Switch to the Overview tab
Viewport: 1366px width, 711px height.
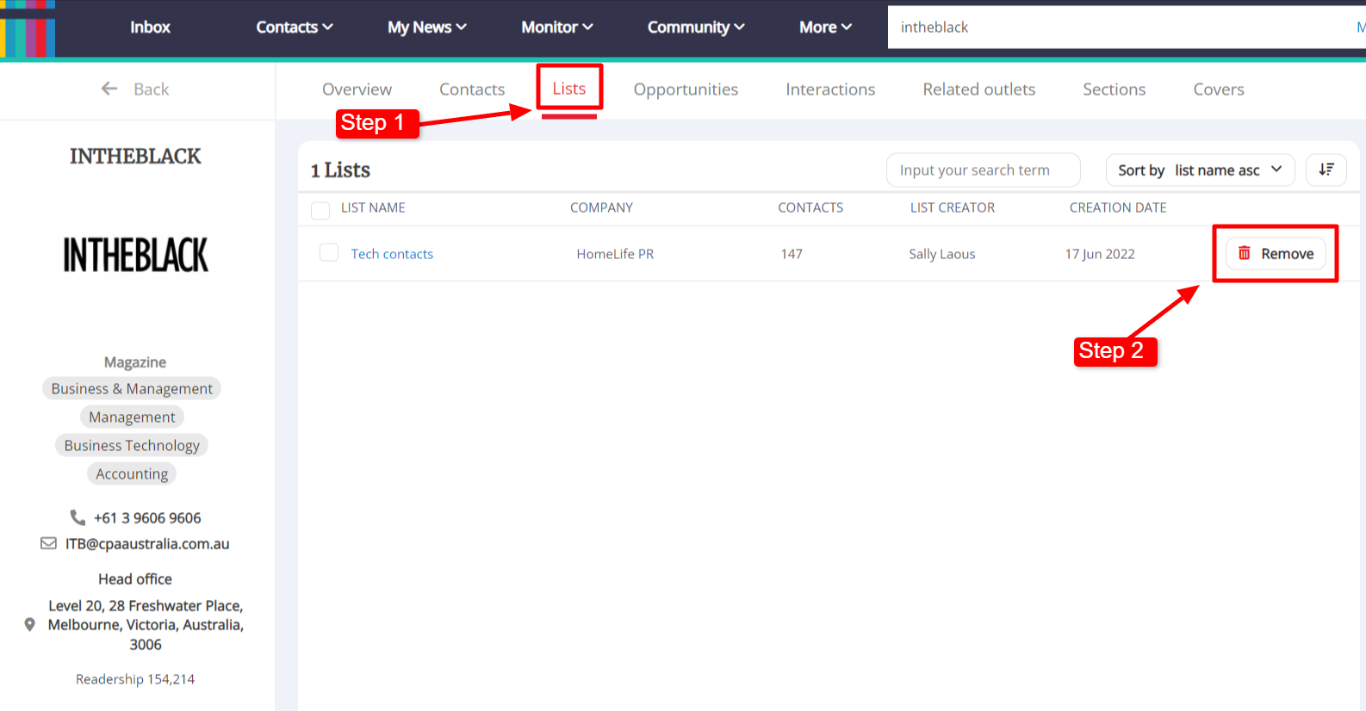click(x=357, y=90)
